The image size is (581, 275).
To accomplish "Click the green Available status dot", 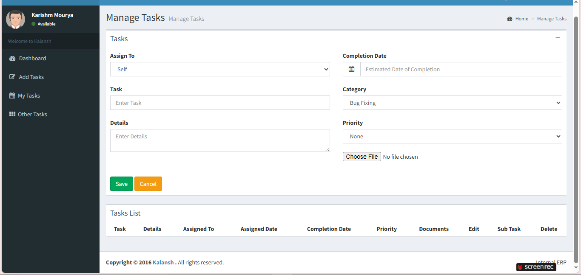I will pyautogui.click(x=34, y=24).
